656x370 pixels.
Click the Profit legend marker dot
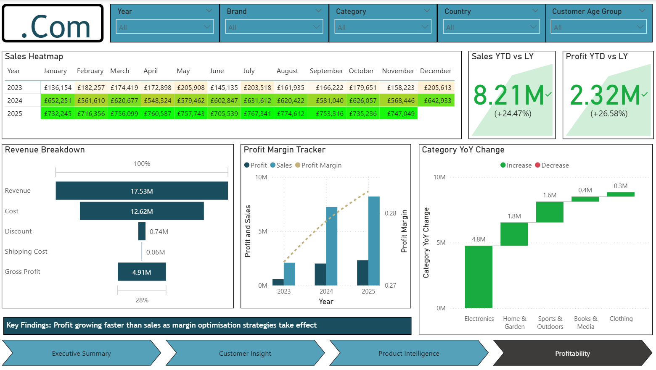coord(247,165)
